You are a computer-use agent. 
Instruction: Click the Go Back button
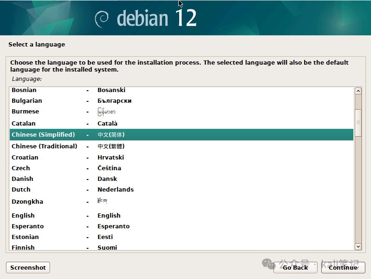[x=295, y=268]
